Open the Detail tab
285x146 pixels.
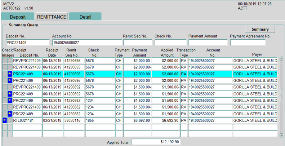(85, 17)
